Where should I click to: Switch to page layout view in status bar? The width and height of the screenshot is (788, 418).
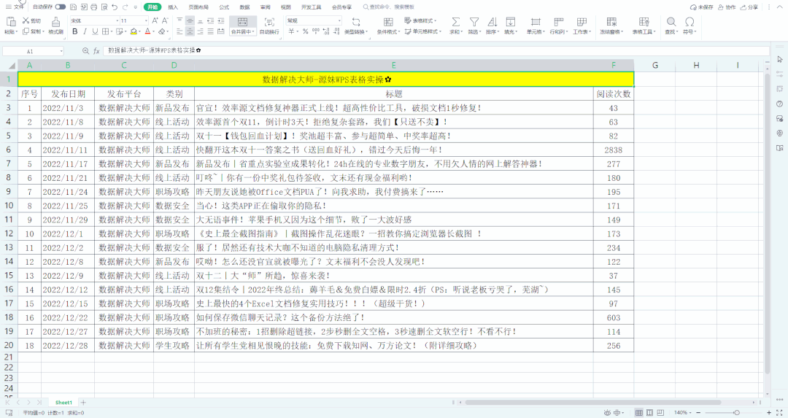tap(650, 412)
